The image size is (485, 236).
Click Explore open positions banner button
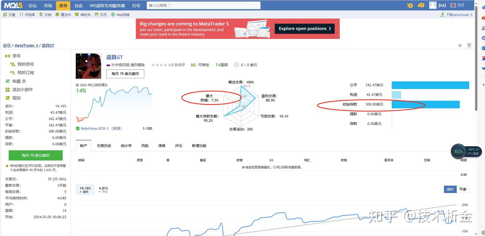click(304, 29)
